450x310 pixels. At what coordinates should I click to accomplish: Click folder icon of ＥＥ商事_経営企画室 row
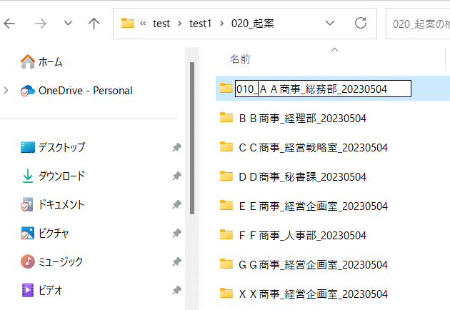(x=226, y=205)
